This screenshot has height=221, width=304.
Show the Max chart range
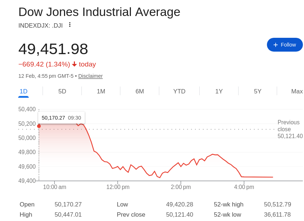(x=297, y=91)
